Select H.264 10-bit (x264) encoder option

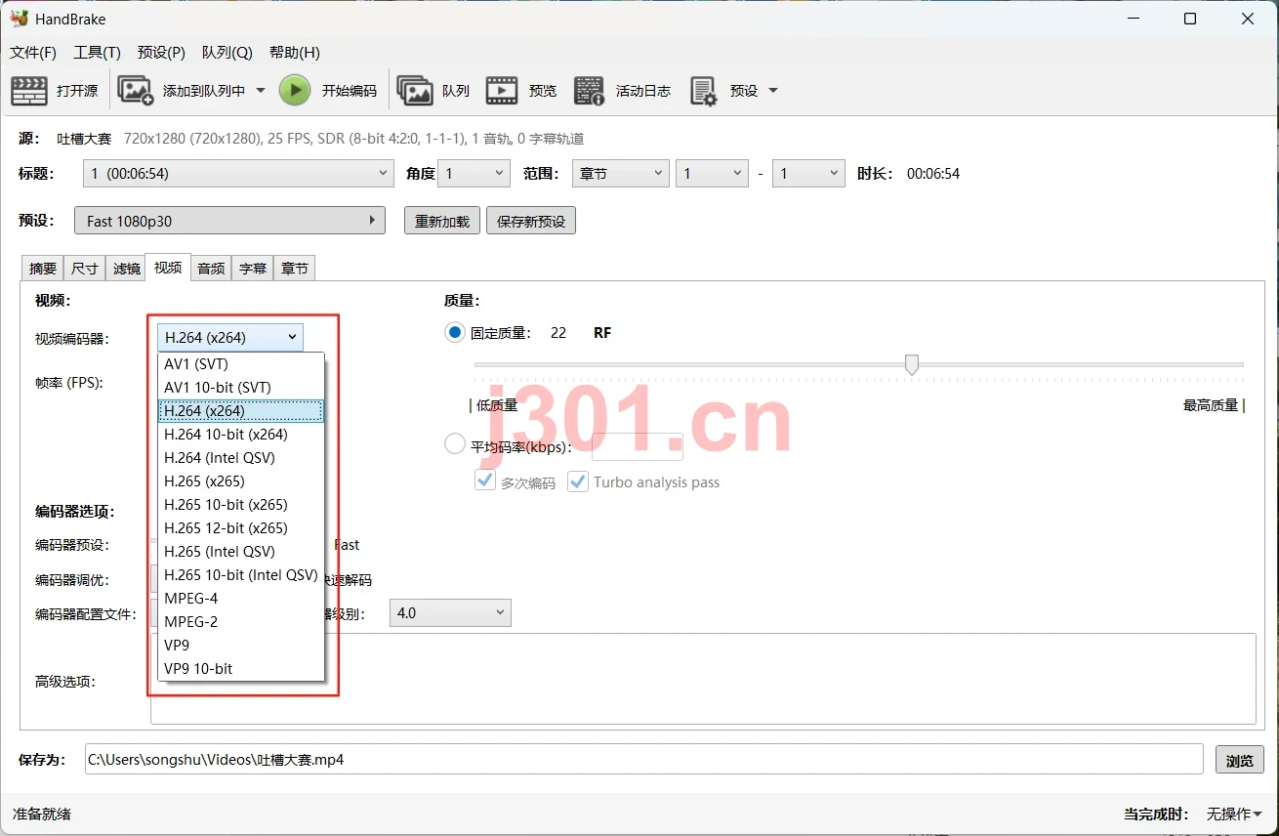click(241, 435)
